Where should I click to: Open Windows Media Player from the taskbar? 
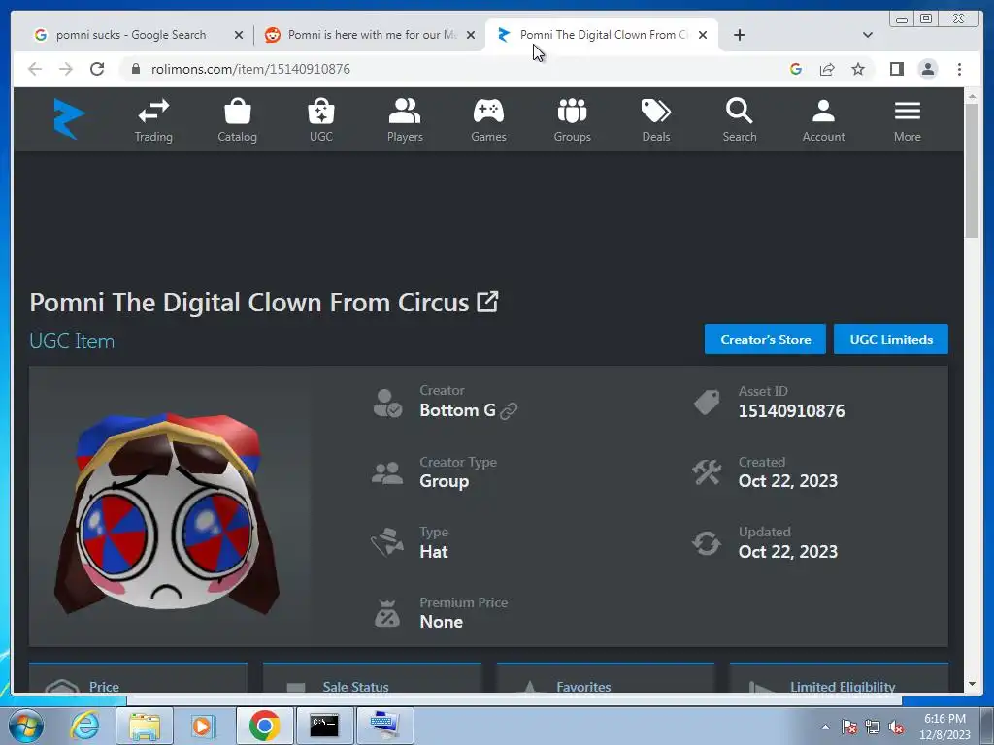(x=203, y=726)
